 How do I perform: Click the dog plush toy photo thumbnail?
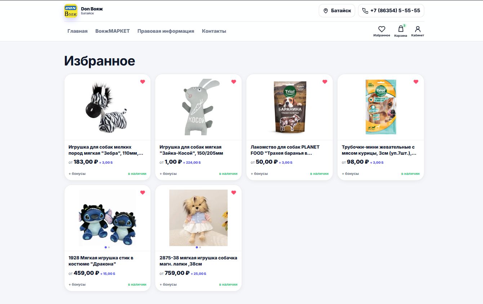pos(198,218)
